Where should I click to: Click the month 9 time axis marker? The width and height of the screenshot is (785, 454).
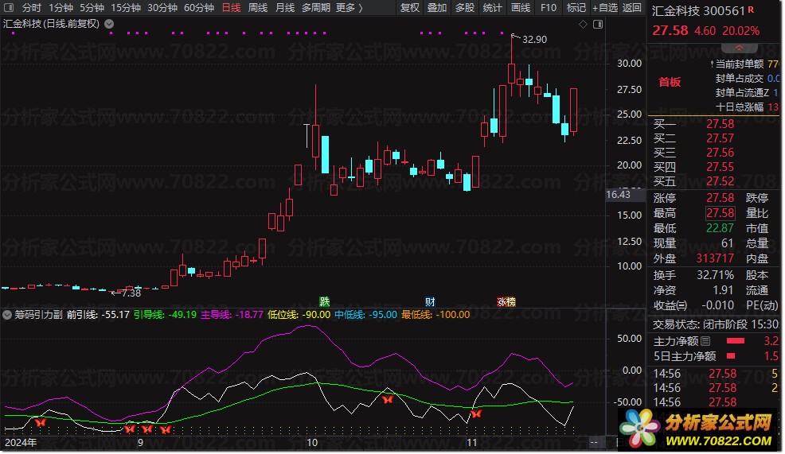coord(141,443)
